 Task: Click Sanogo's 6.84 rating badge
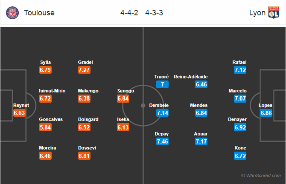[123, 99]
